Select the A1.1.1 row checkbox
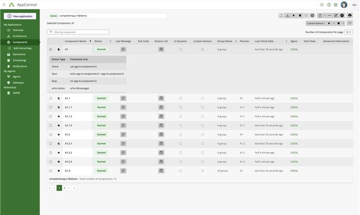This screenshot has width=360, height=215. point(50,107)
